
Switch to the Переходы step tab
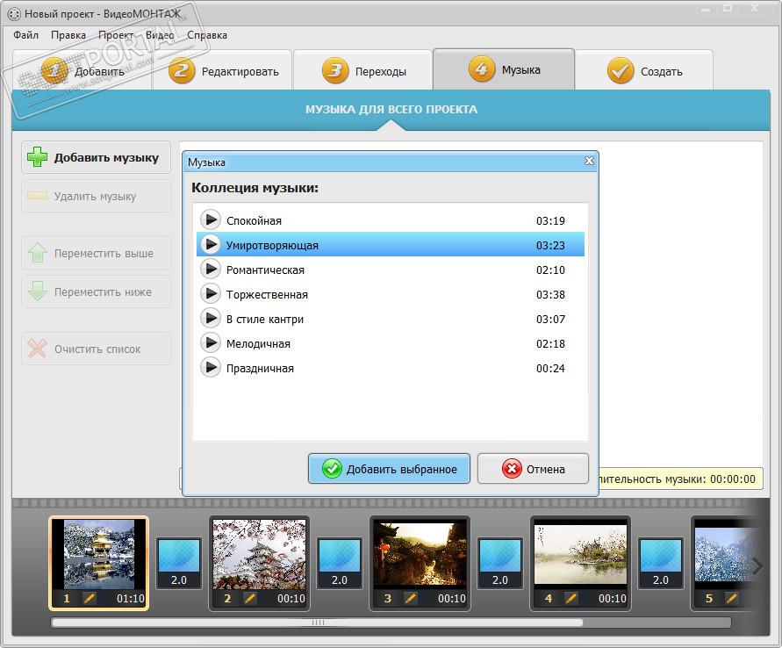click(362, 71)
